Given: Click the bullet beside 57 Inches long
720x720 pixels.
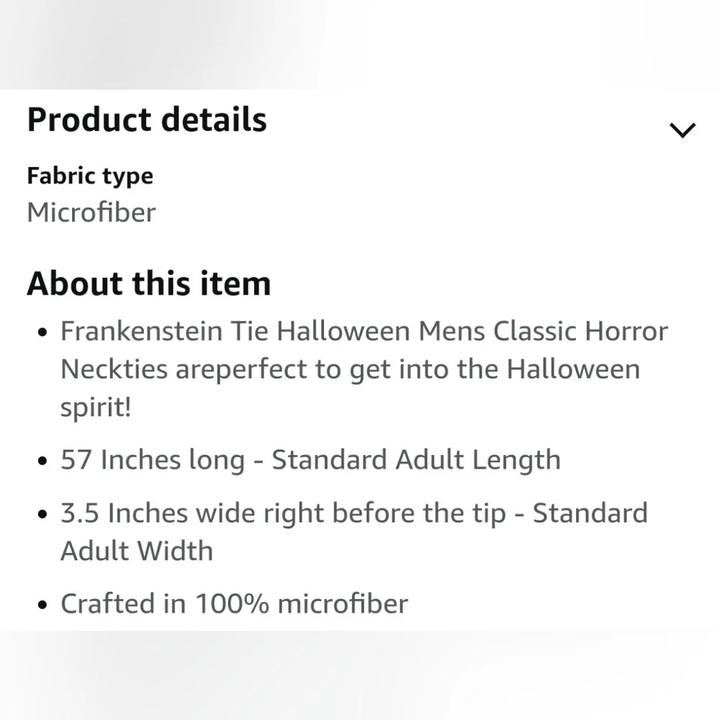Looking at the screenshot, I should (x=41, y=460).
